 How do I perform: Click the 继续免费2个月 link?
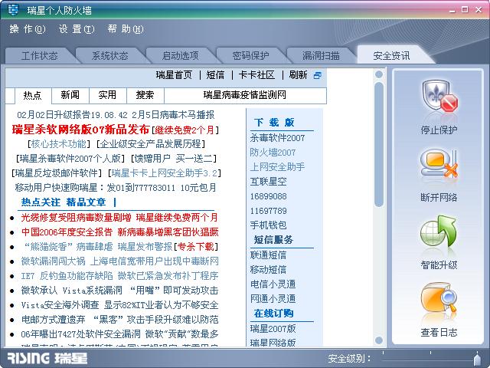click(x=185, y=130)
